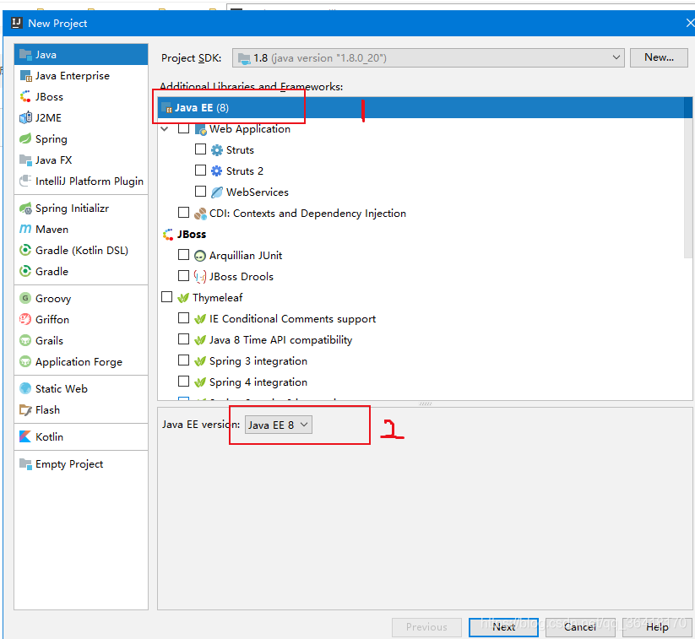This screenshot has height=639, width=695.
Task: Select the Groovy icon
Action: [x=25, y=298]
